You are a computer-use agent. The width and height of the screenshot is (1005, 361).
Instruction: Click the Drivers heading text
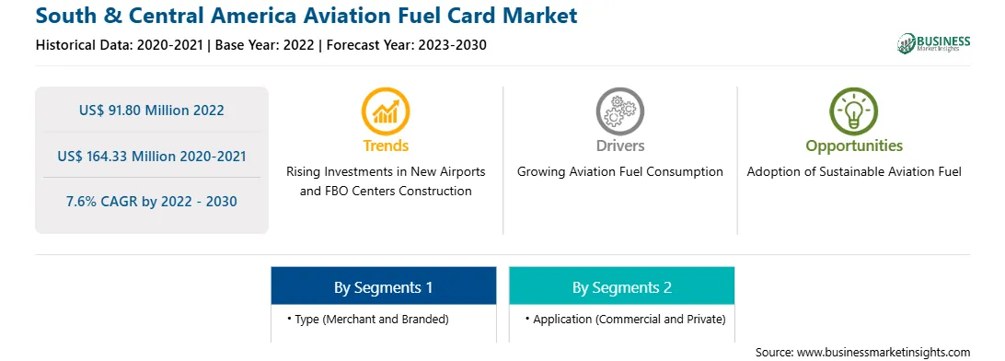pyautogui.click(x=620, y=146)
